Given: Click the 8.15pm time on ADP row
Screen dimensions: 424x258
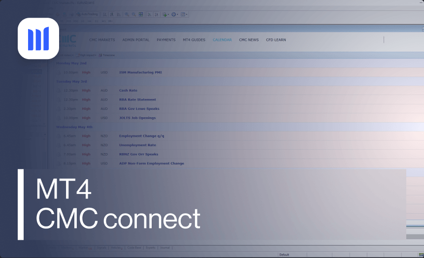Looking at the screenshot, I should coord(70,163).
